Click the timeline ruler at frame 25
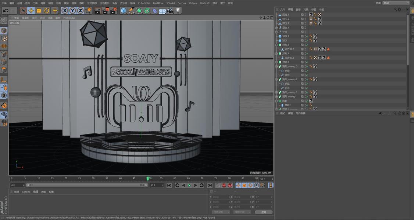This screenshot has width=414, height=220. (79, 179)
